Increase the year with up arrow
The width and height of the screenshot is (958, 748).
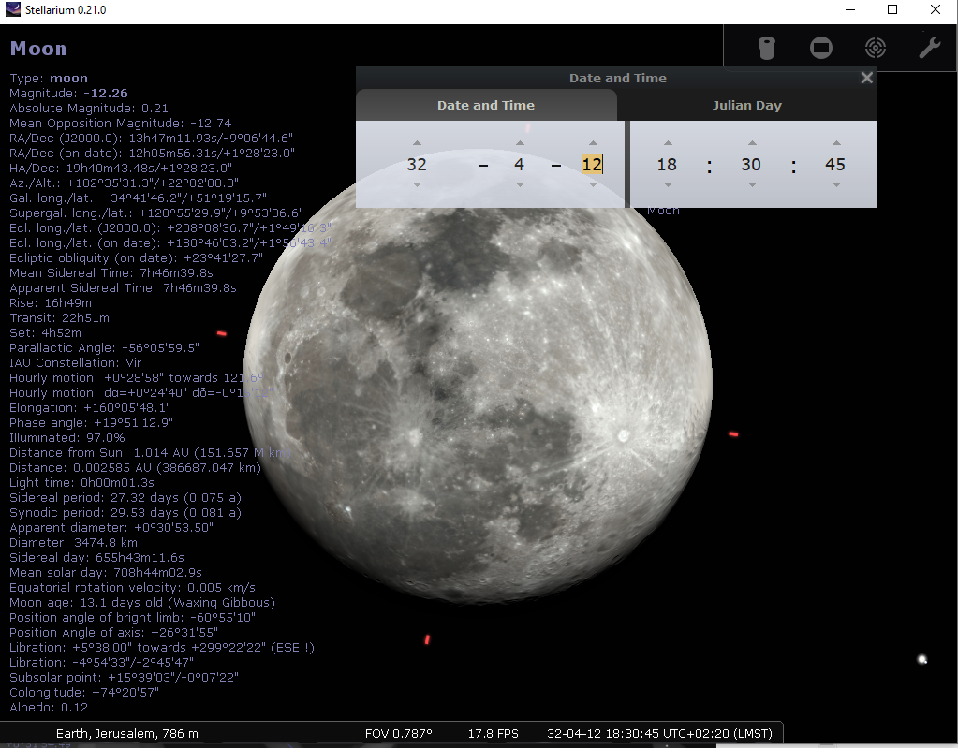tap(417, 143)
